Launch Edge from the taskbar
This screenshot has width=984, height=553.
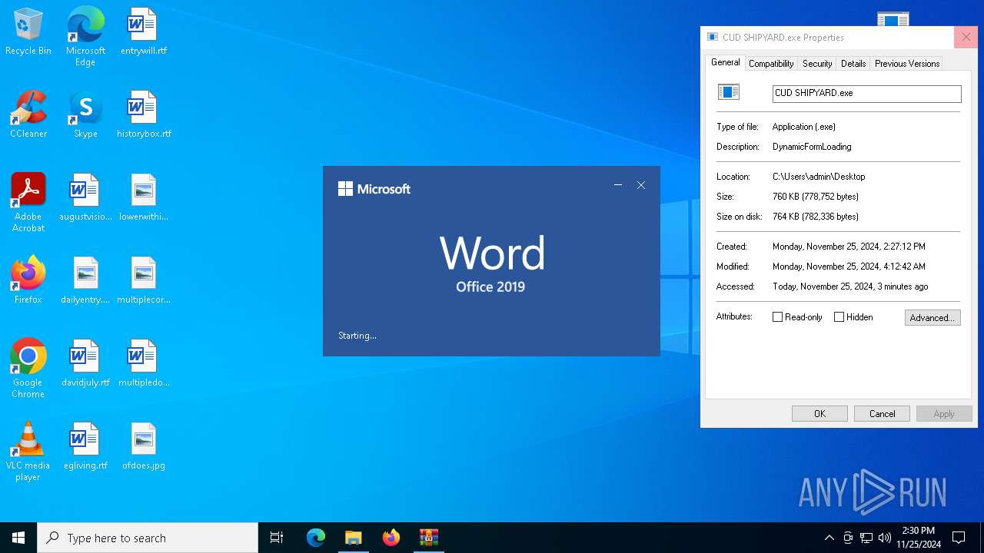(316, 538)
